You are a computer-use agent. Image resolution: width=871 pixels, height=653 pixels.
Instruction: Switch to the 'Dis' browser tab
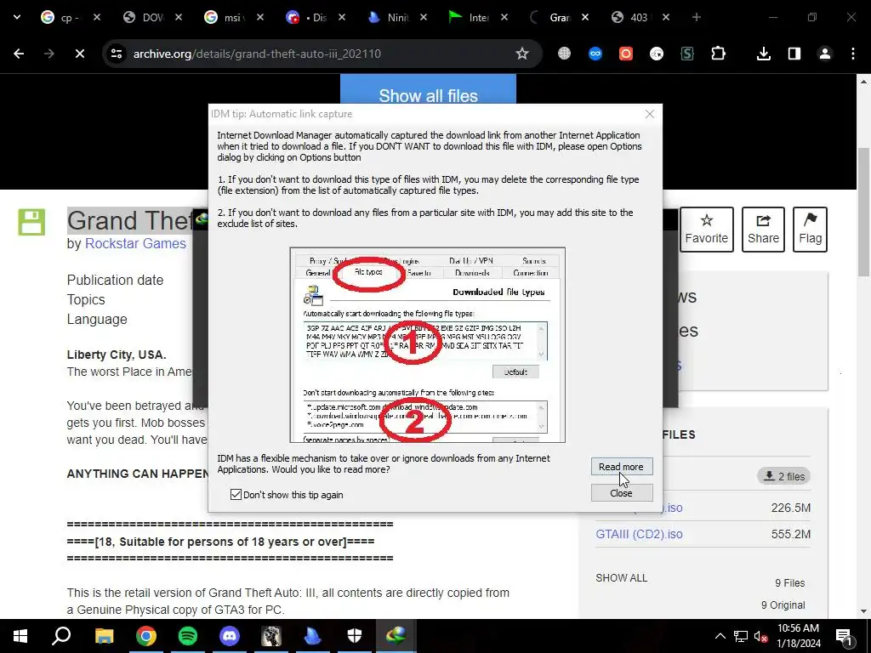click(x=315, y=17)
